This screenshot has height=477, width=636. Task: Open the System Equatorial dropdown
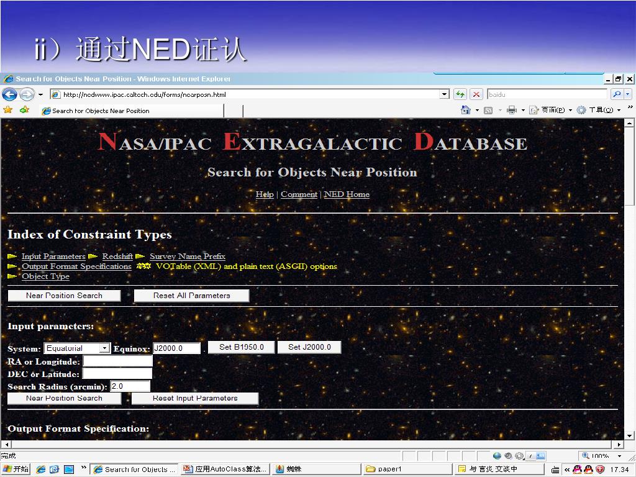pyautogui.click(x=76, y=348)
